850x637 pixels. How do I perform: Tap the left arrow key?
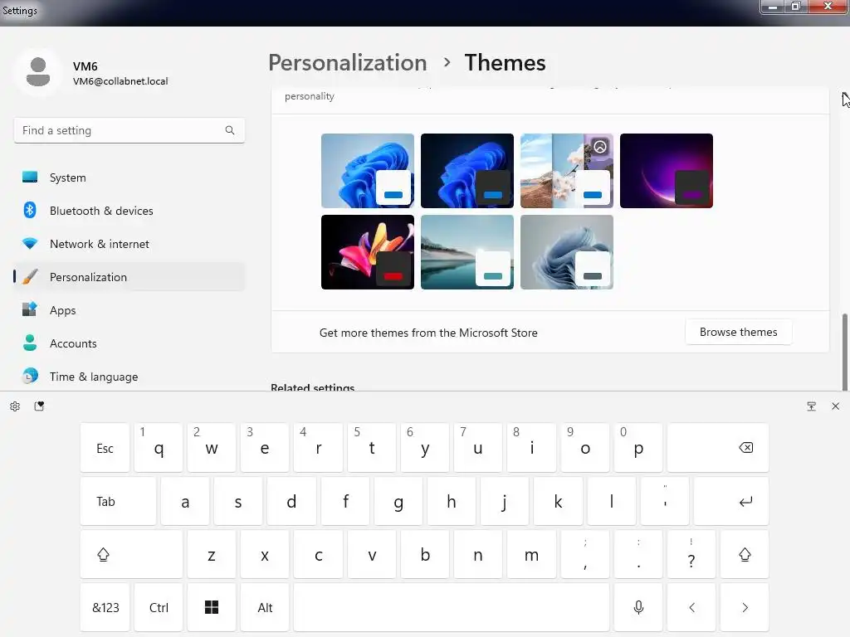click(691, 607)
